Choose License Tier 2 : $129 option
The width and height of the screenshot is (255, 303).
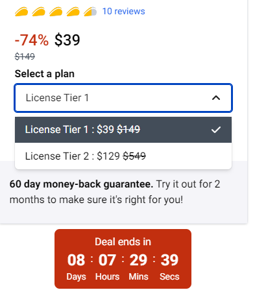point(123,156)
